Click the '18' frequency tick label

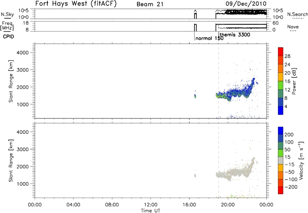[x=26, y=23]
